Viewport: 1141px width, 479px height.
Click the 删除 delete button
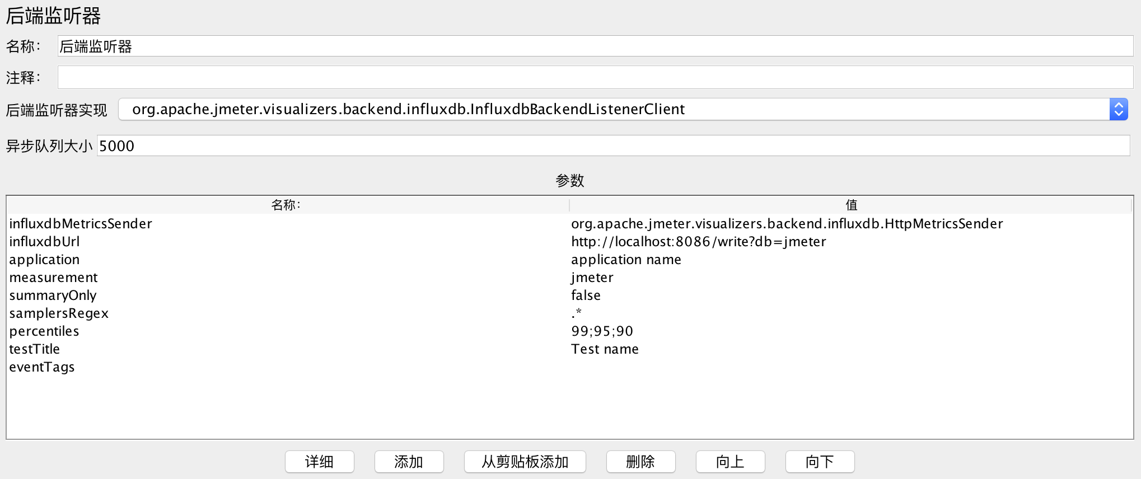coord(640,462)
